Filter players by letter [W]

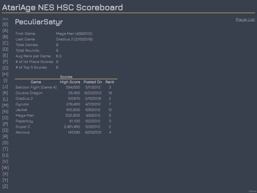pos(5,168)
